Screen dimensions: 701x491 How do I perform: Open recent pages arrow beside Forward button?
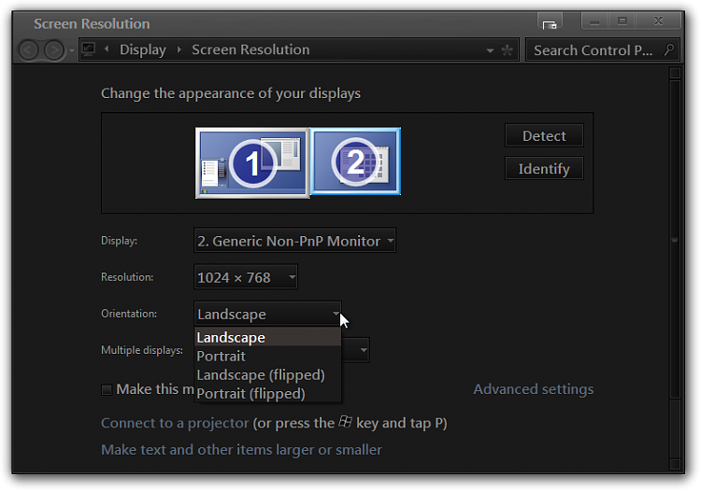coord(72,50)
